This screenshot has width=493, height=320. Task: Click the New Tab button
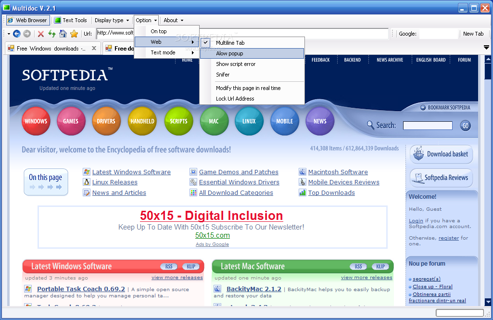[x=473, y=34]
